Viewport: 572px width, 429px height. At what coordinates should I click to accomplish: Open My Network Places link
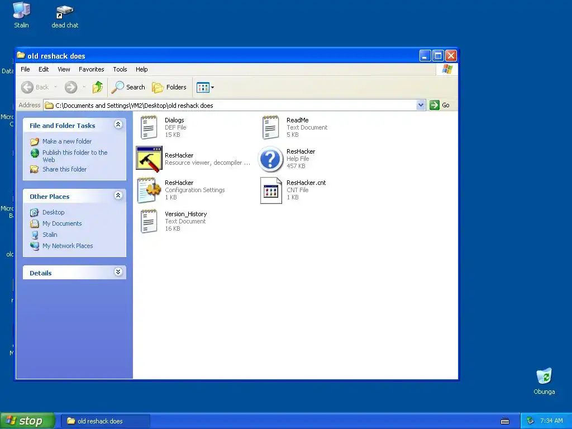68,246
